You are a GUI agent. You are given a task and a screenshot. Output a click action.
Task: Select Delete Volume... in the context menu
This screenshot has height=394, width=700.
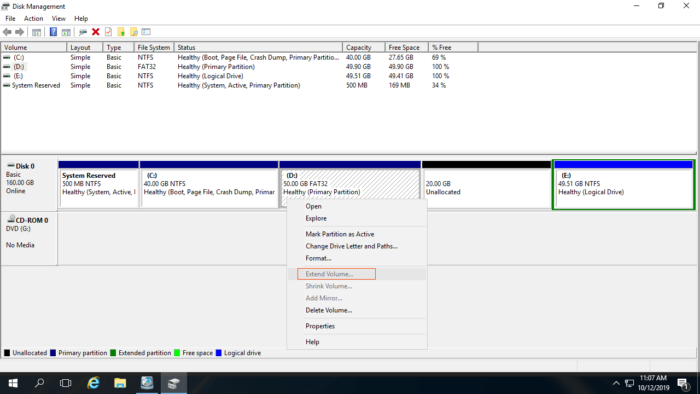click(329, 310)
